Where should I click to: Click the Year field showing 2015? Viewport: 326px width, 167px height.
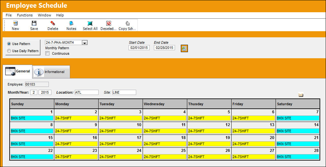45,92
